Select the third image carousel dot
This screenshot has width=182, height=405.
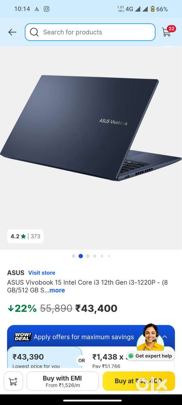tap(88, 256)
